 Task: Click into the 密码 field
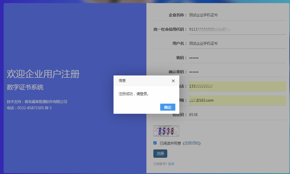[x=237, y=58]
